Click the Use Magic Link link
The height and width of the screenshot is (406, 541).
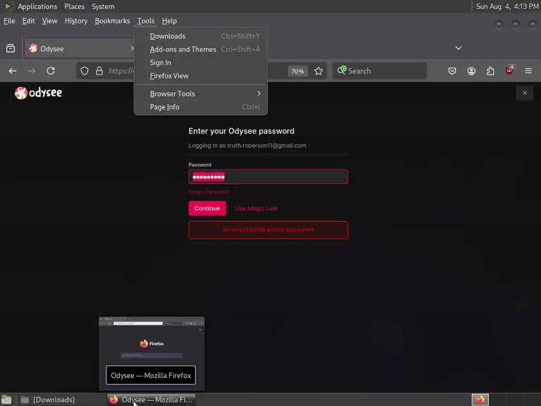(256, 208)
